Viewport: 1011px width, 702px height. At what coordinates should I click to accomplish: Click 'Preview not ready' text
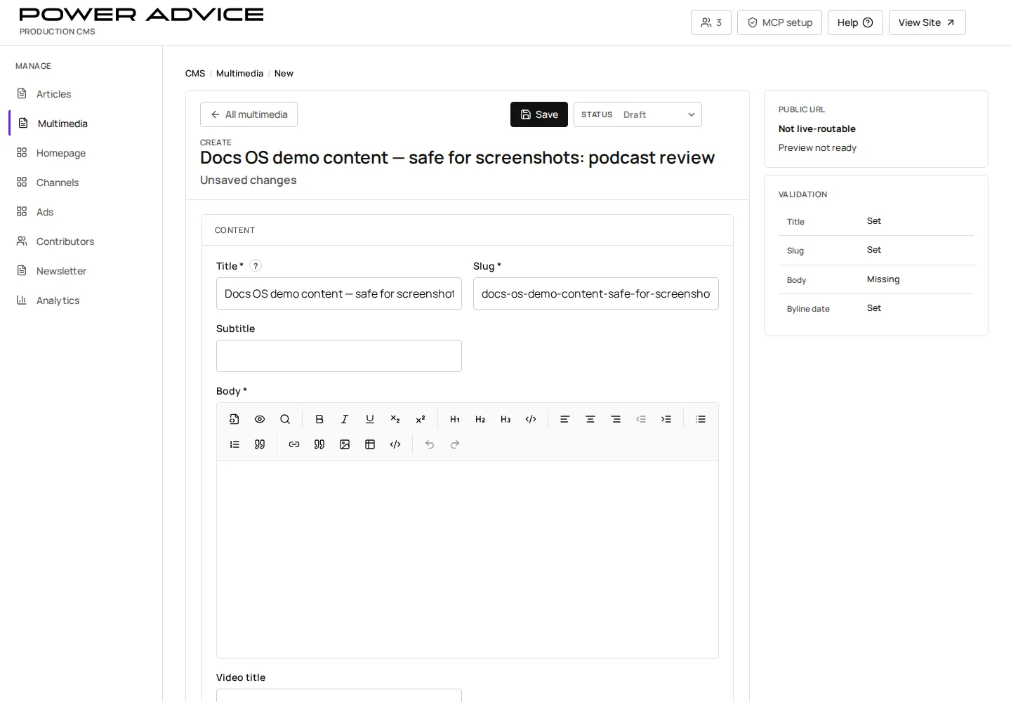tap(817, 147)
